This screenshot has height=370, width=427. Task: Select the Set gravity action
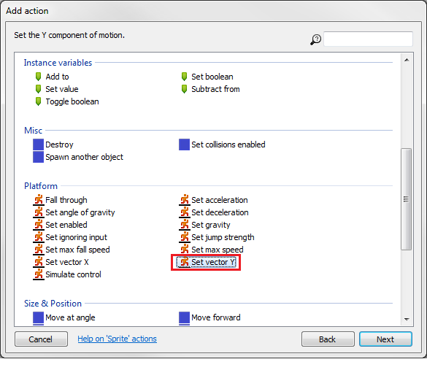[x=204, y=225]
